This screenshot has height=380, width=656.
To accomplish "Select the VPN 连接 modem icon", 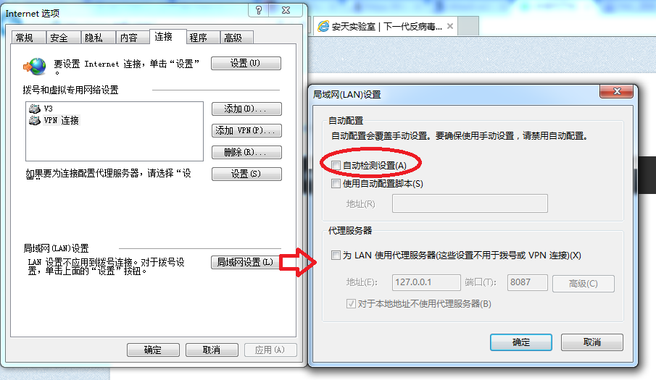I will pos(34,120).
